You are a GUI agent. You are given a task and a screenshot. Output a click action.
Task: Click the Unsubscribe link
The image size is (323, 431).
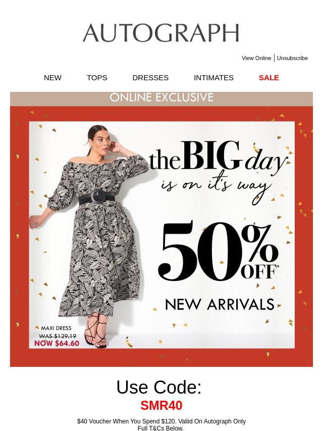(x=292, y=58)
